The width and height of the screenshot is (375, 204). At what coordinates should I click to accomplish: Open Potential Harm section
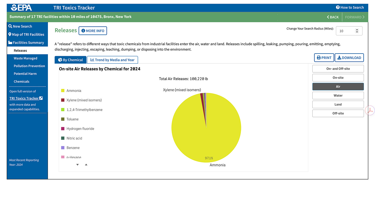pos(25,74)
